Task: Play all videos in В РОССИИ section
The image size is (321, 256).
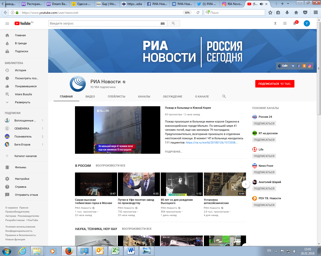Action: [111, 165]
